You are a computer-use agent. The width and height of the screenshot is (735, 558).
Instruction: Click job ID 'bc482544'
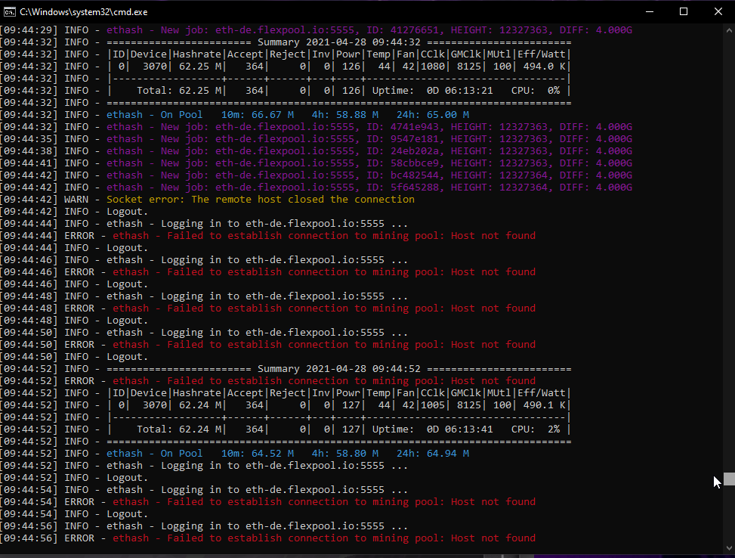415,175
